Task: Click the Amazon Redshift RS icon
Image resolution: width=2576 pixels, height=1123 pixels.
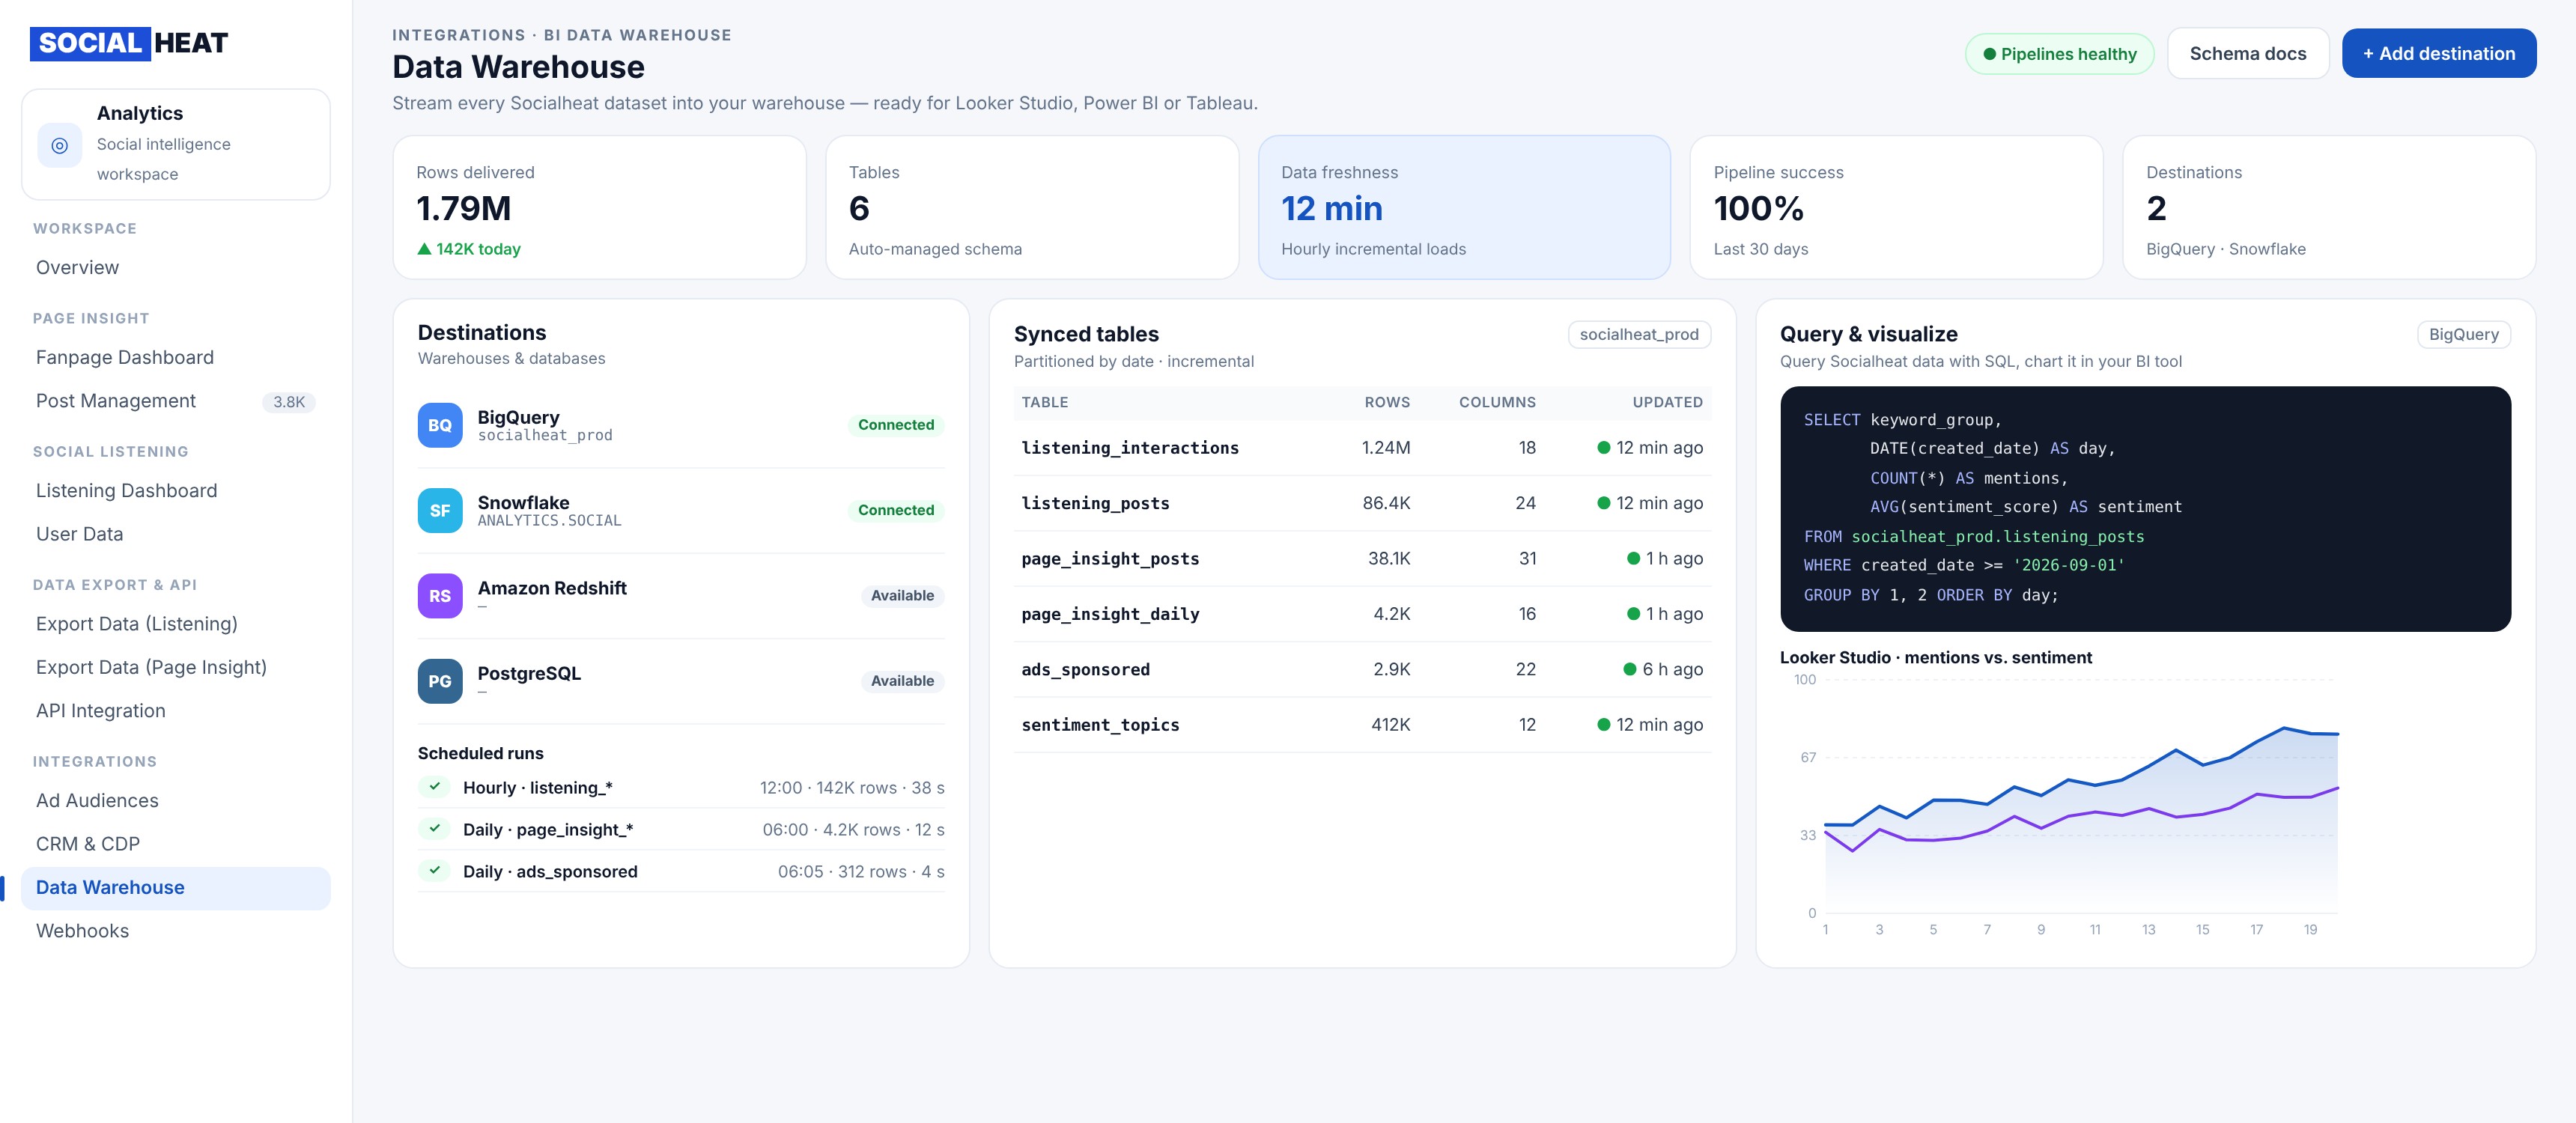Action: [x=440, y=596]
